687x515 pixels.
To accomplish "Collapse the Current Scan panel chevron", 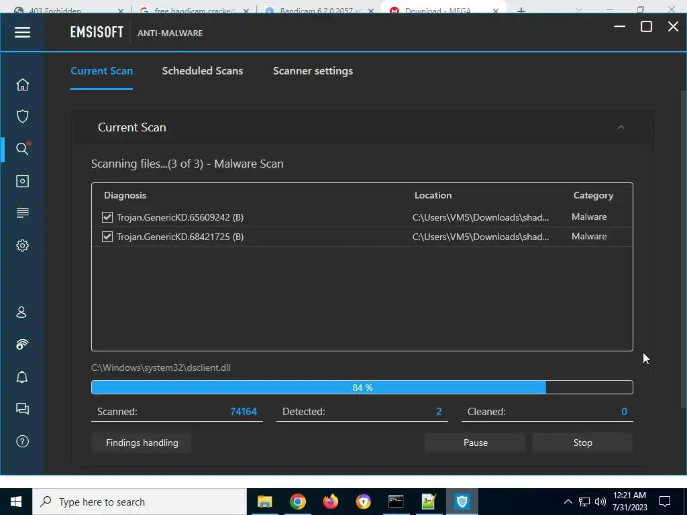I will pyautogui.click(x=621, y=127).
